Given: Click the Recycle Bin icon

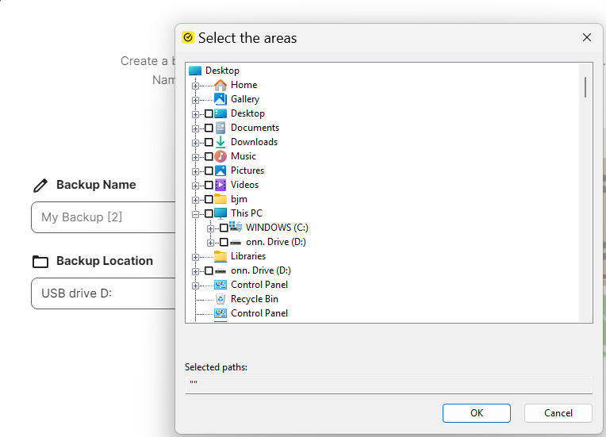Looking at the screenshot, I should (221, 299).
